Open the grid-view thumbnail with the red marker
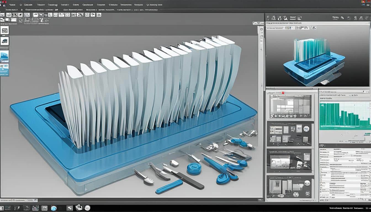 point(290,106)
